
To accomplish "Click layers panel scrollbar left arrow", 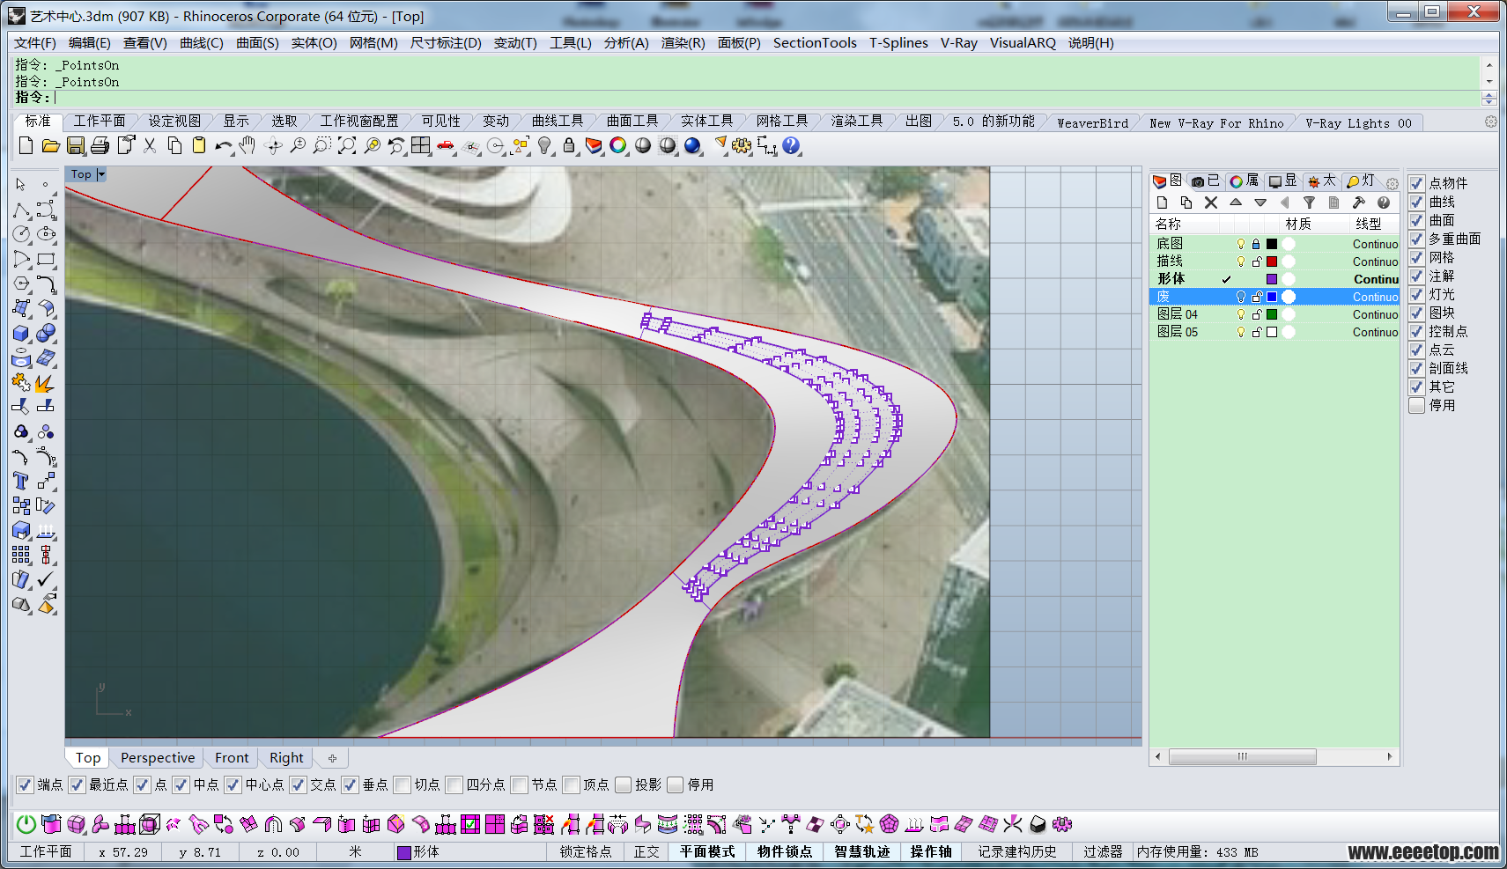I will tap(1158, 756).
